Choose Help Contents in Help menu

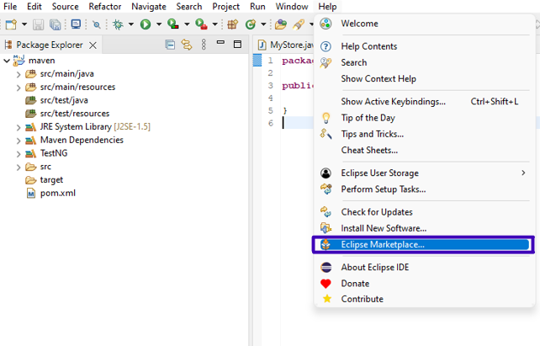(x=425, y=46)
